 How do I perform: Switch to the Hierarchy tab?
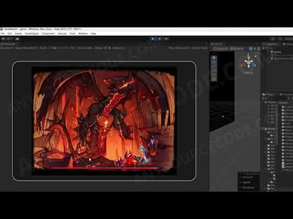click(x=270, y=44)
